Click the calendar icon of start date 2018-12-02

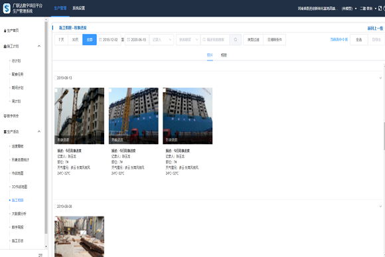point(100,40)
